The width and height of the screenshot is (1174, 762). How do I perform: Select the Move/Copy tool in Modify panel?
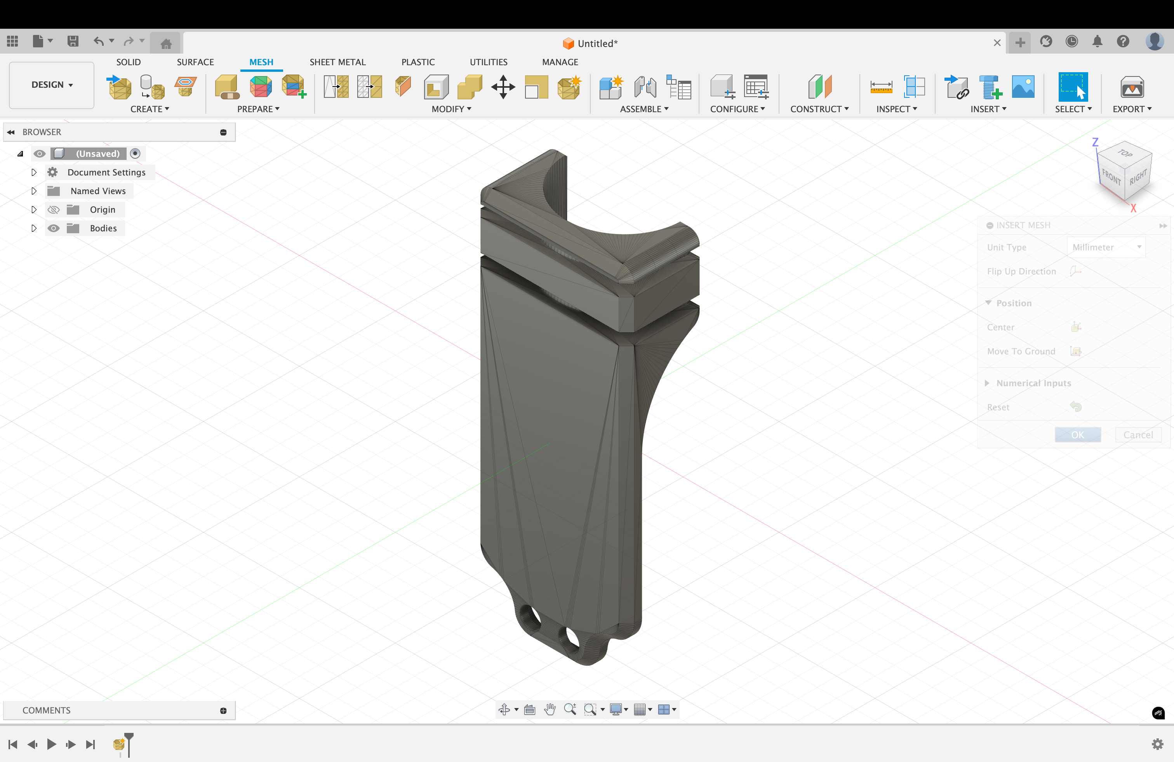click(x=503, y=87)
